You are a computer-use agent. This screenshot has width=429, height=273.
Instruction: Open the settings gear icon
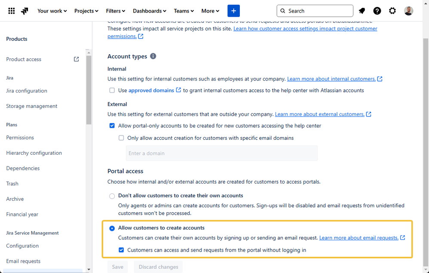coord(392,11)
